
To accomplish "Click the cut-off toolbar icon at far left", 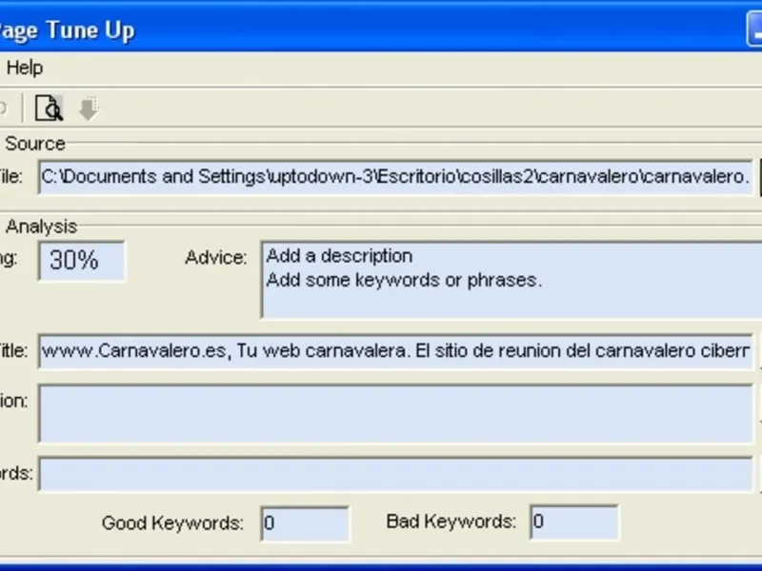I will pos(3,108).
